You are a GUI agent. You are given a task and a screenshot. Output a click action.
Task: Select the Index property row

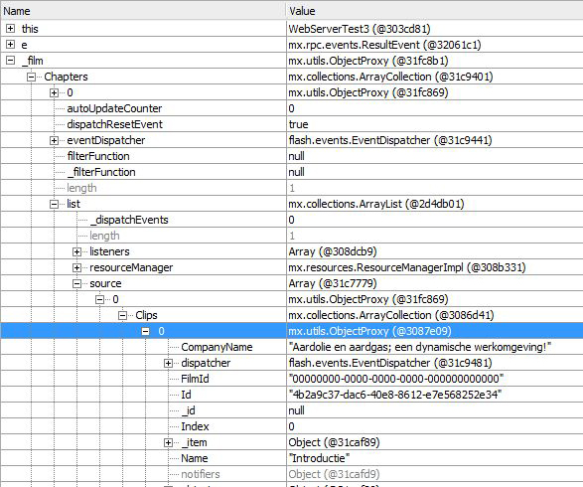pyautogui.click(x=292, y=426)
